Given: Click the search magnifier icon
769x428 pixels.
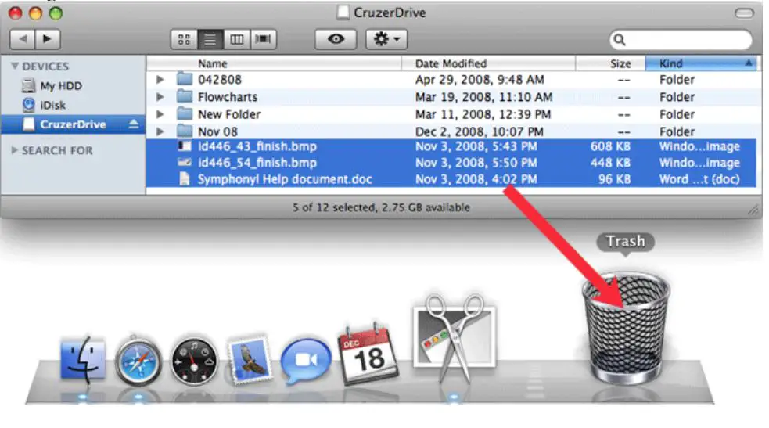Looking at the screenshot, I should pyautogui.click(x=620, y=40).
